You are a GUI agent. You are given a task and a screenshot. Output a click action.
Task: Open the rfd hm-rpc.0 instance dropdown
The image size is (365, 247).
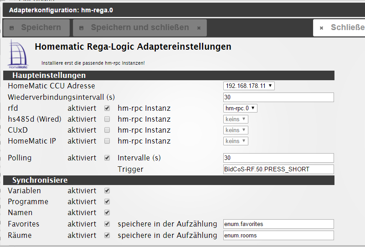coord(241,108)
